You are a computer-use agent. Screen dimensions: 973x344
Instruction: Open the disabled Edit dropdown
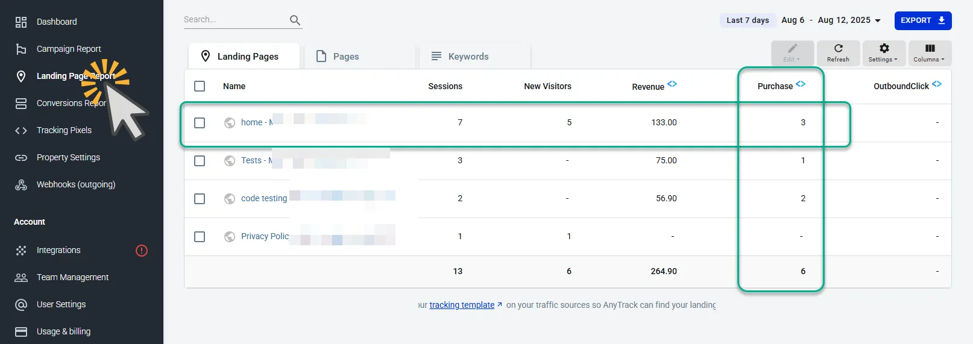pos(792,53)
